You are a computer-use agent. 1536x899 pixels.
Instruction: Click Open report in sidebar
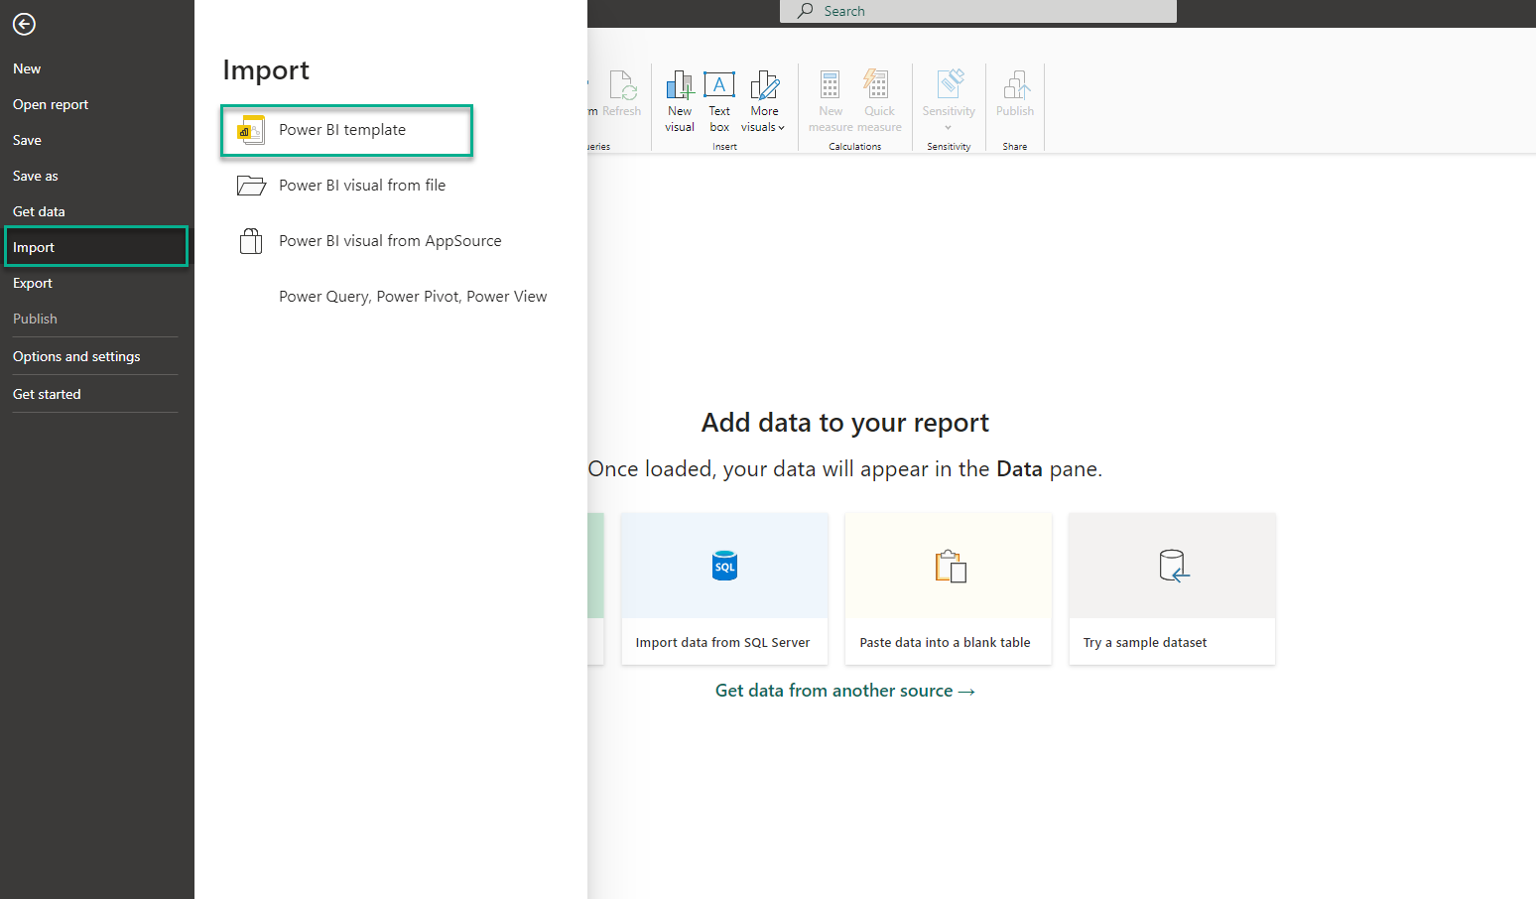click(x=51, y=104)
